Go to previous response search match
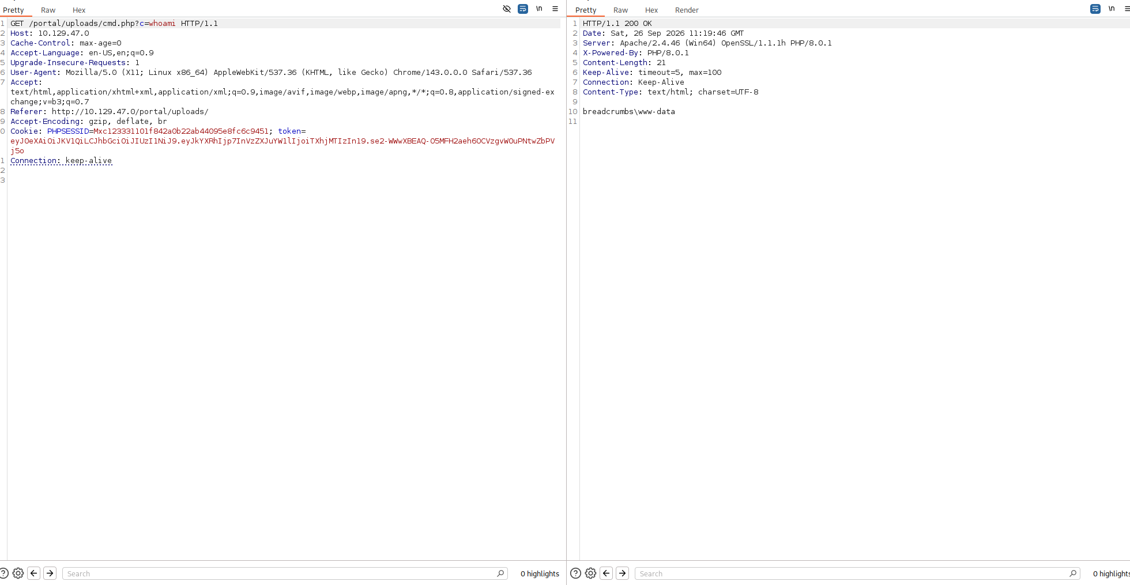Viewport: 1130px width, 585px height. click(607, 573)
